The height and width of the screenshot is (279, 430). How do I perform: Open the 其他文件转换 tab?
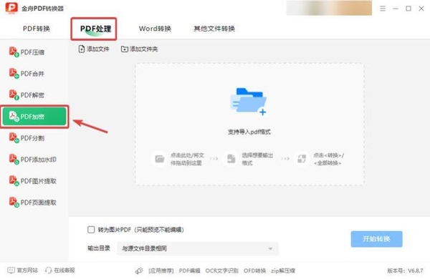coord(214,29)
